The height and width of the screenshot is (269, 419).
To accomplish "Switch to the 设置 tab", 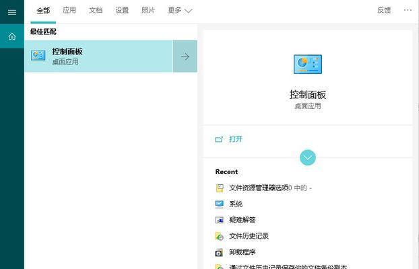I will click(122, 10).
